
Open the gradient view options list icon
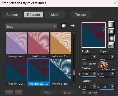coord(64,26)
